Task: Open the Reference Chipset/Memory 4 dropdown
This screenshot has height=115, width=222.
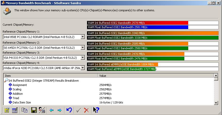Action: [83, 68]
